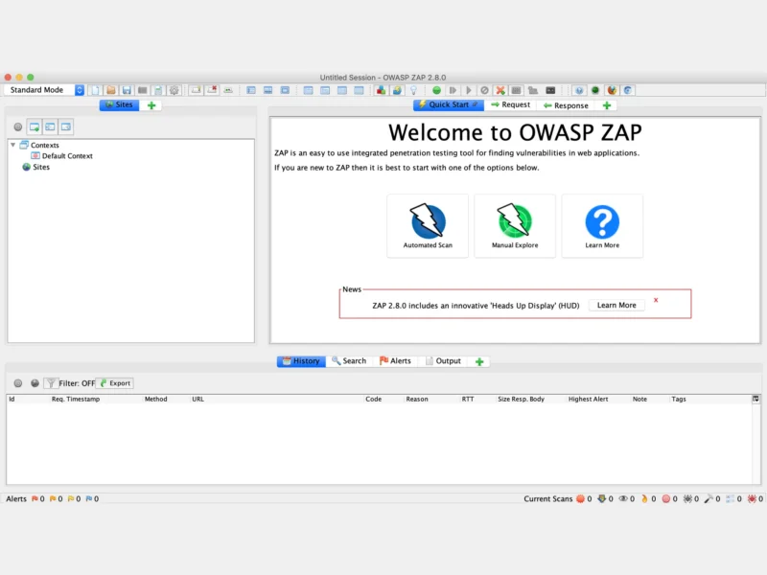Screen dimensions: 767x575
Task: Select the Sites globe tree node
Action: point(35,167)
